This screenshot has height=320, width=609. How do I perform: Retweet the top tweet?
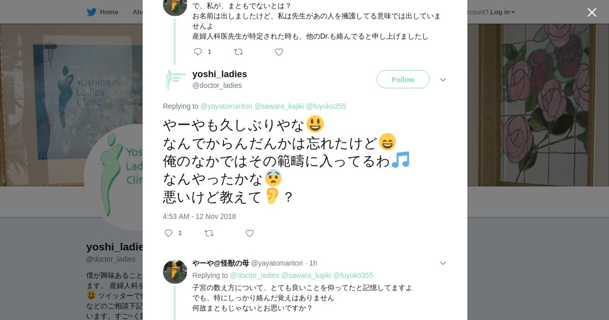(x=239, y=52)
